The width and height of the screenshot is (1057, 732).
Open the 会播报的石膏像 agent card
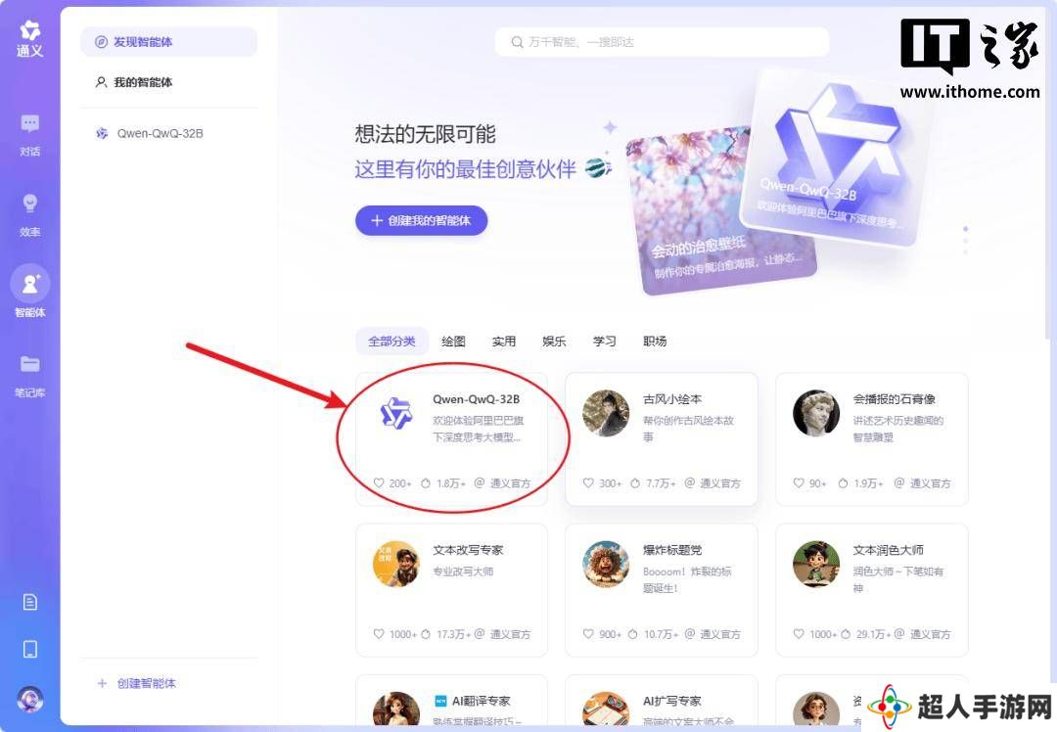coord(872,438)
